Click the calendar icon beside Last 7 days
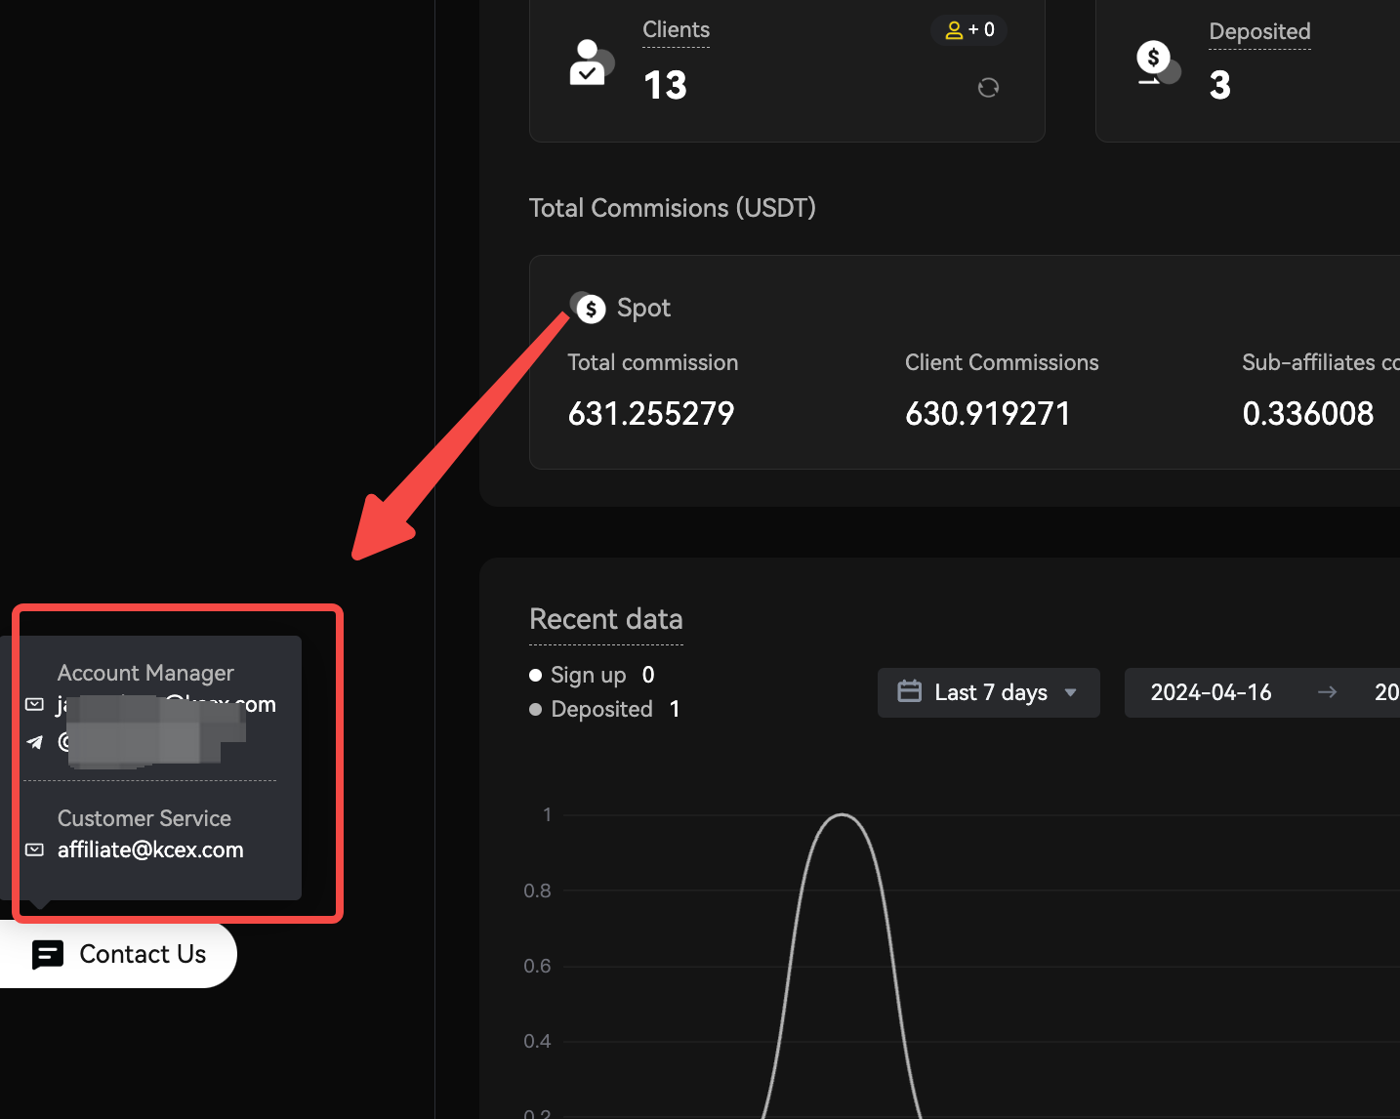 (x=909, y=691)
